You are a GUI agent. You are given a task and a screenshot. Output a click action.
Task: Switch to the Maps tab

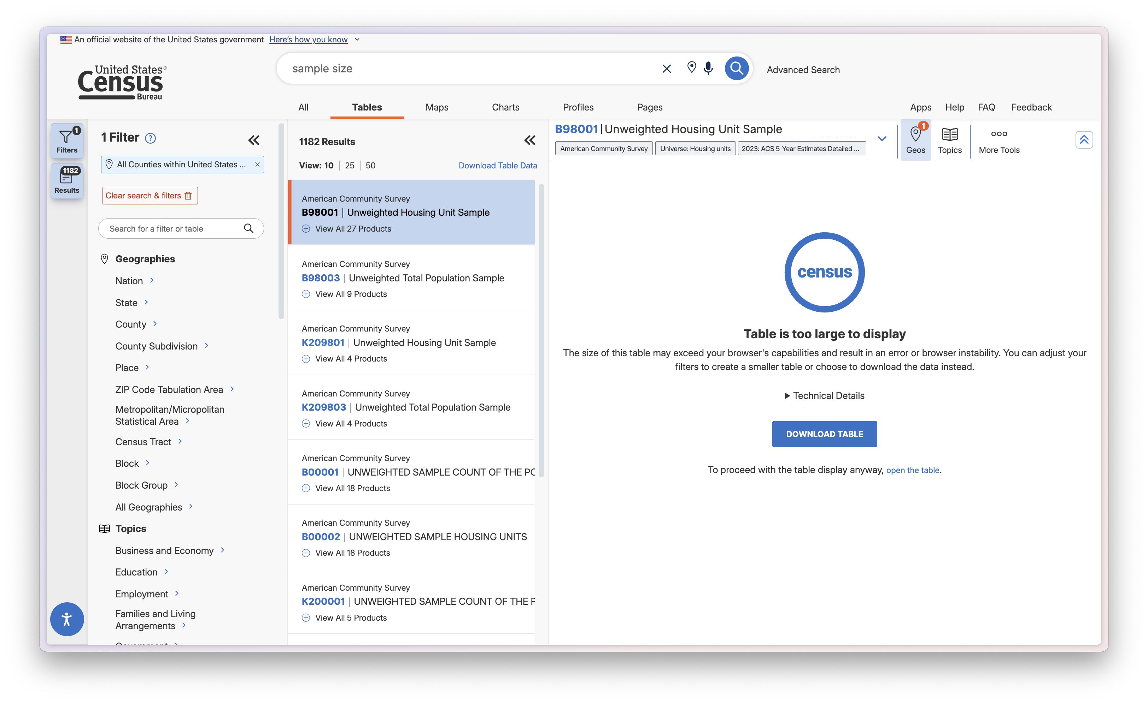tap(437, 107)
